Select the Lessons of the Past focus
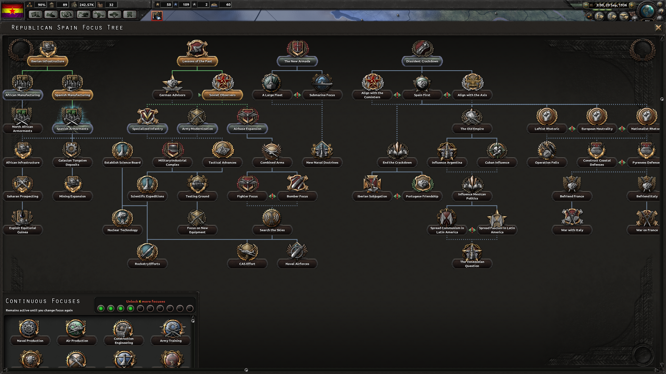 [197, 53]
